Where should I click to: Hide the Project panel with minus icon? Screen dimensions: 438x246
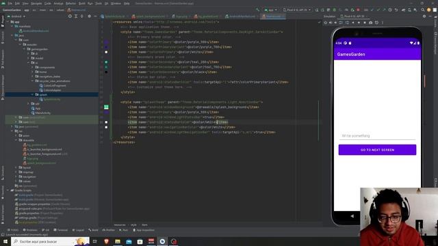(x=95, y=16)
